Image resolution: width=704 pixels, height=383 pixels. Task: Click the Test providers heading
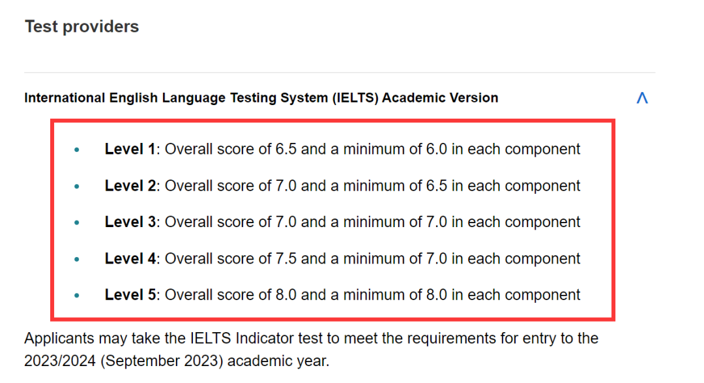[81, 27]
